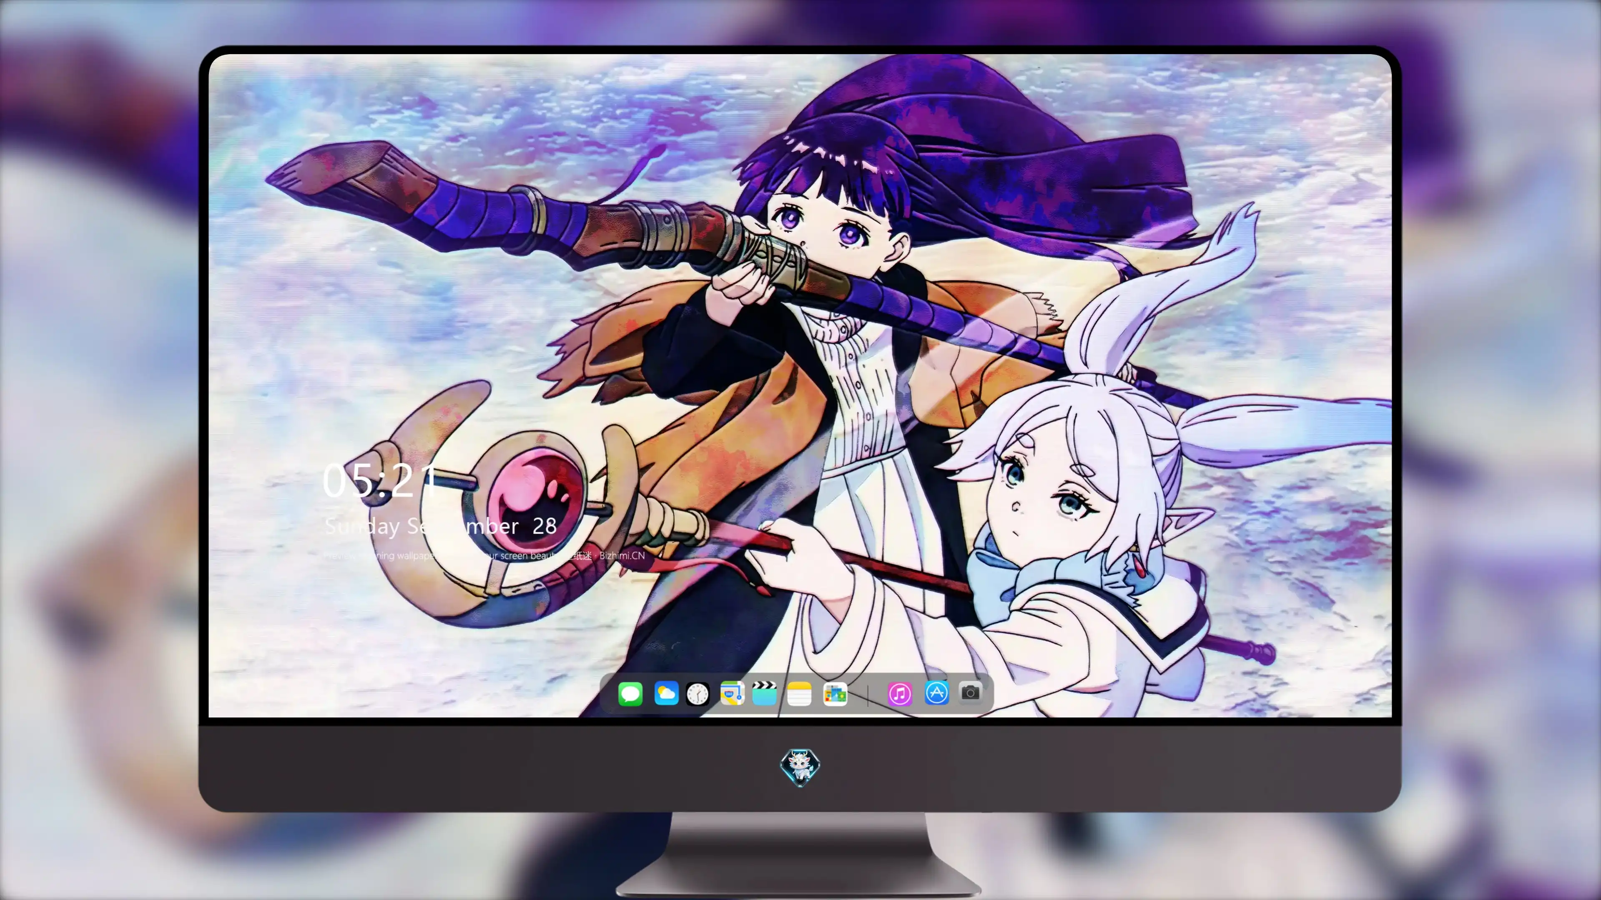The image size is (1601, 900).
Task: Click the 05:21 clock widget
Action: click(x=380, y=481)
